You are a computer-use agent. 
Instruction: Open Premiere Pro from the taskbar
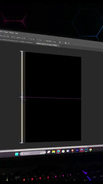tap(77, 150)
